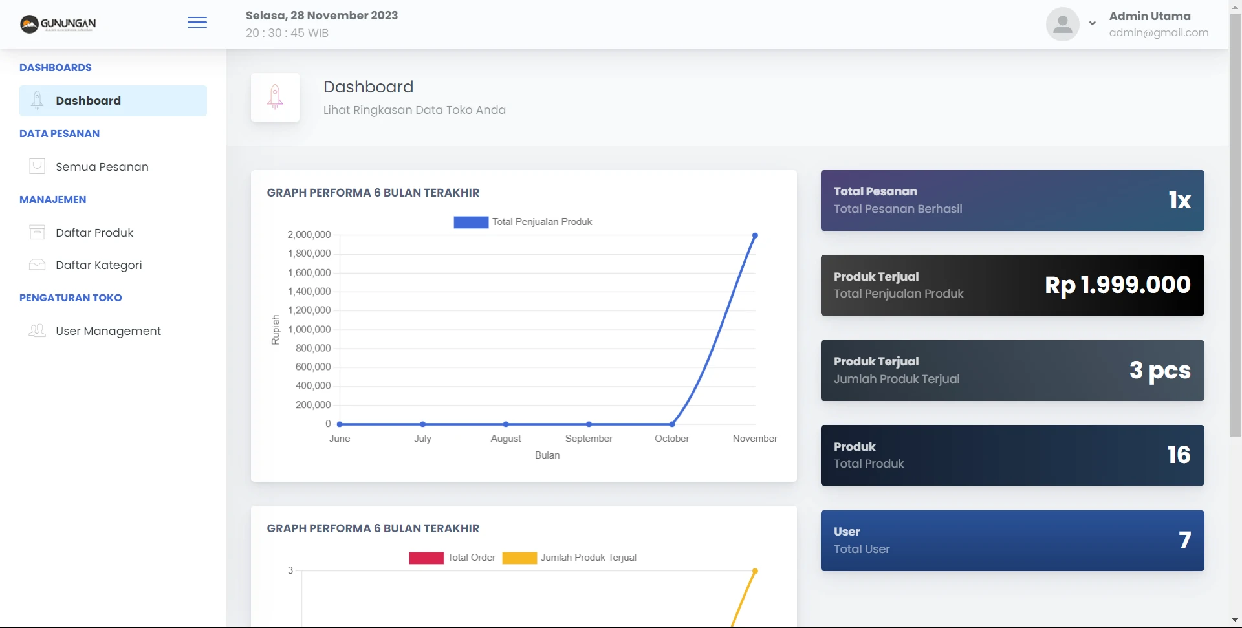The width and height of the screenshot is (1242, 628).
Task: Expand the user profile dropdown arrow
Action: pos(1092,23)
